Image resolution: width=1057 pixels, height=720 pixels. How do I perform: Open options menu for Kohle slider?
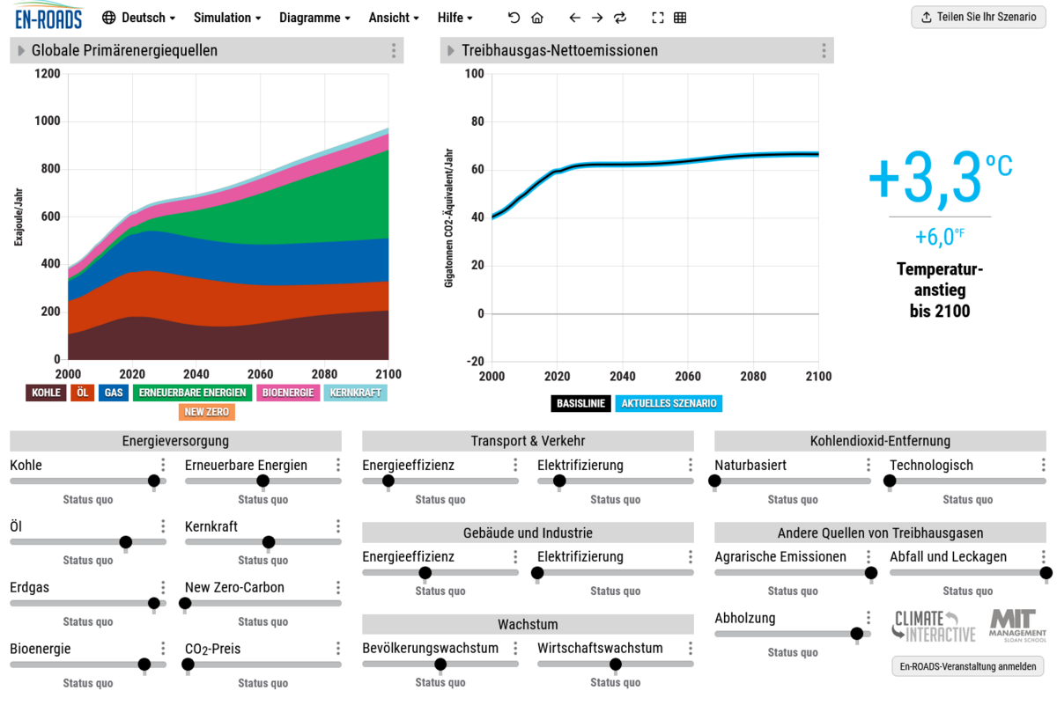pyautogui.click(x=163, y=466)
